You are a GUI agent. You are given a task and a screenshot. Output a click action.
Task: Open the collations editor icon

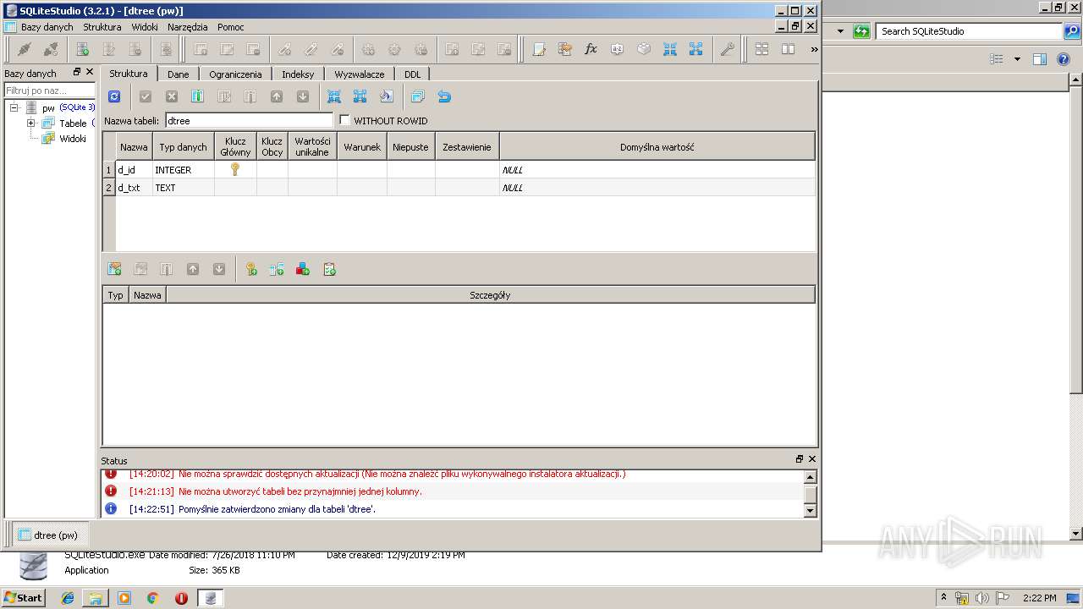pos(618,49)
